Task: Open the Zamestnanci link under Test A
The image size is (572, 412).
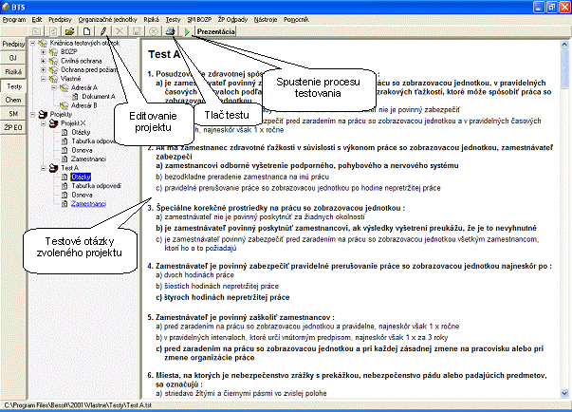Action: click(x=88, y=204)
